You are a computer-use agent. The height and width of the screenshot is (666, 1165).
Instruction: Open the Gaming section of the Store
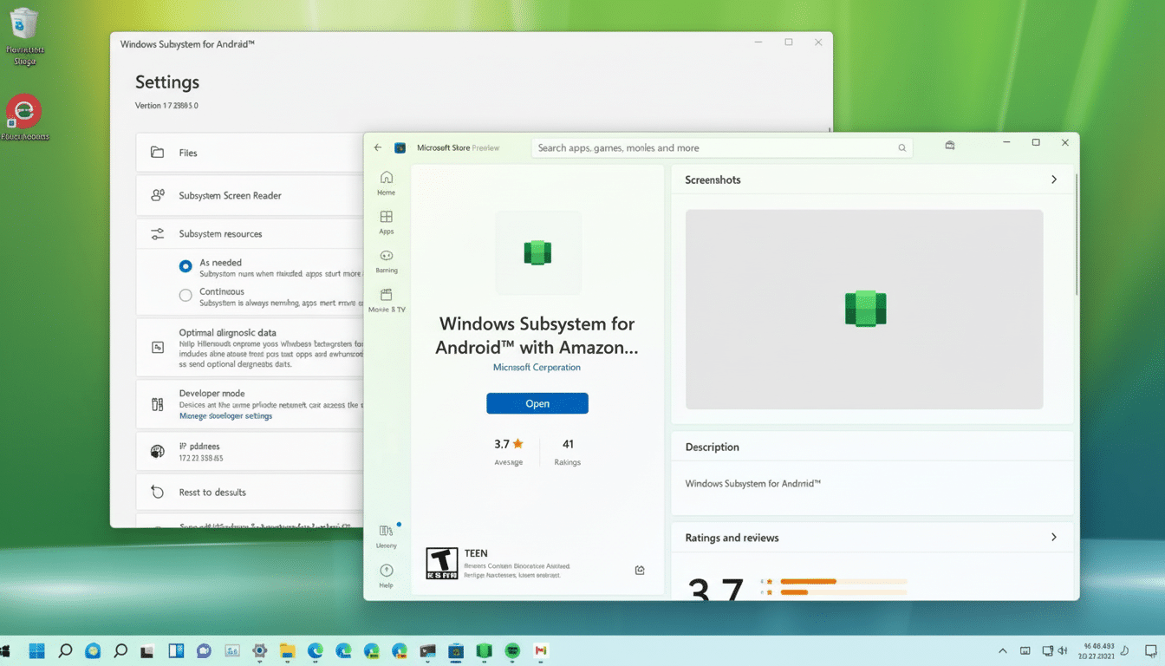[x=386, y=261]
